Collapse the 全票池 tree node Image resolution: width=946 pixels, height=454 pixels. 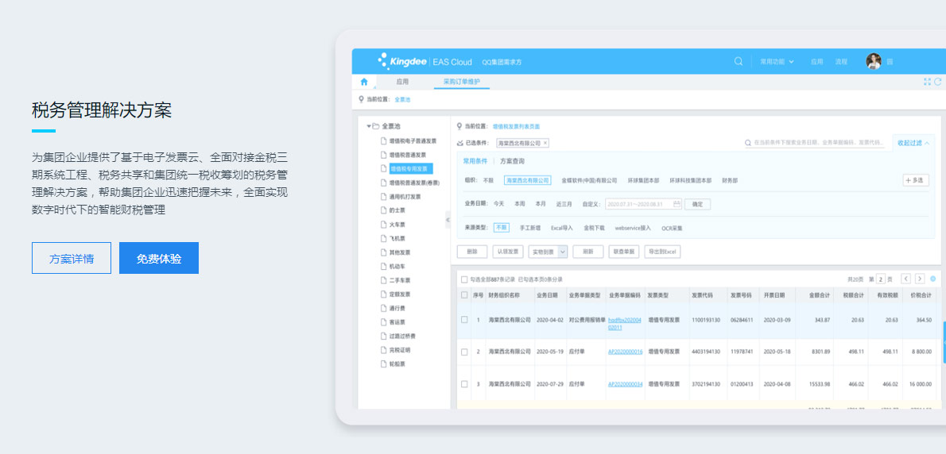pyautogui.click(x=369, y=126)
